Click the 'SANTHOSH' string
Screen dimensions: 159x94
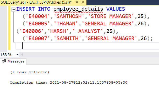click(x=69, y=16)
